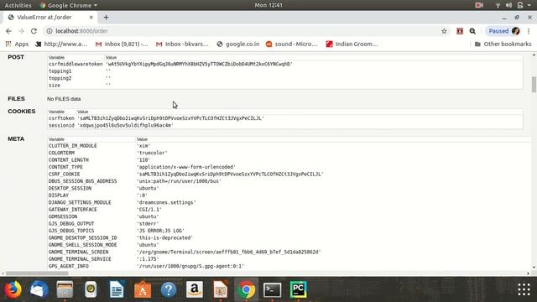This screenshot has height=302, width=537.
Task: Open the Activities overview
Action: 18,5
